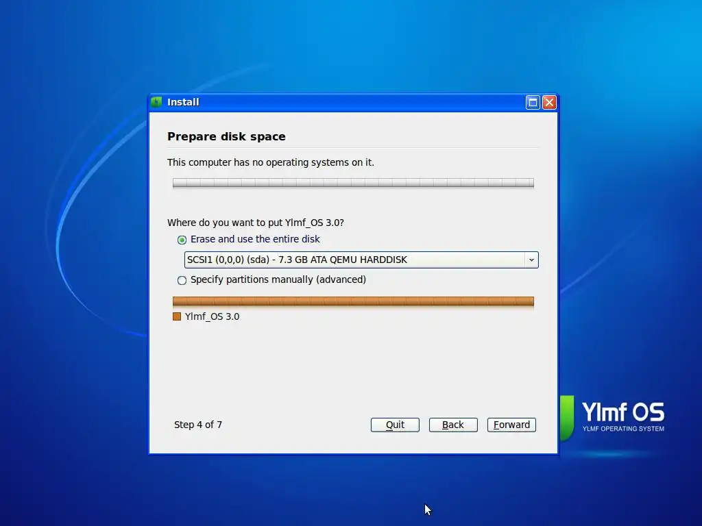The image size is (702, 526).
Task: Click the Ylmf_OS 3.0 legend label
Action: tap(213, 316)
